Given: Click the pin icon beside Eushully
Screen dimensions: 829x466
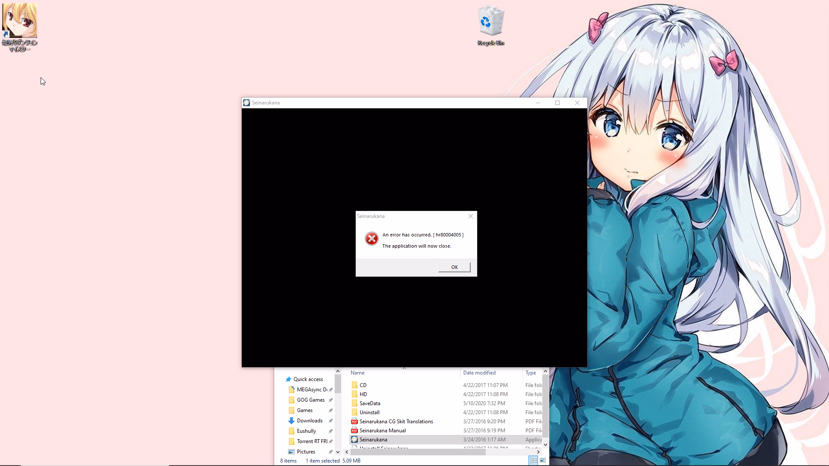Looking at the screenshot, I should (x=331, y=431).
